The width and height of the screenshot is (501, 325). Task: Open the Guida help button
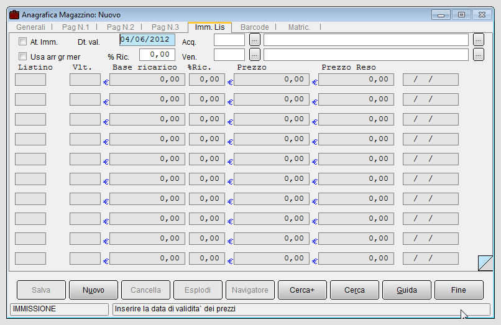tap(407, 290)
